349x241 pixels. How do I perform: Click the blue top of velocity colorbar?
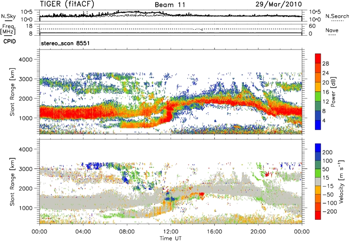318,148
